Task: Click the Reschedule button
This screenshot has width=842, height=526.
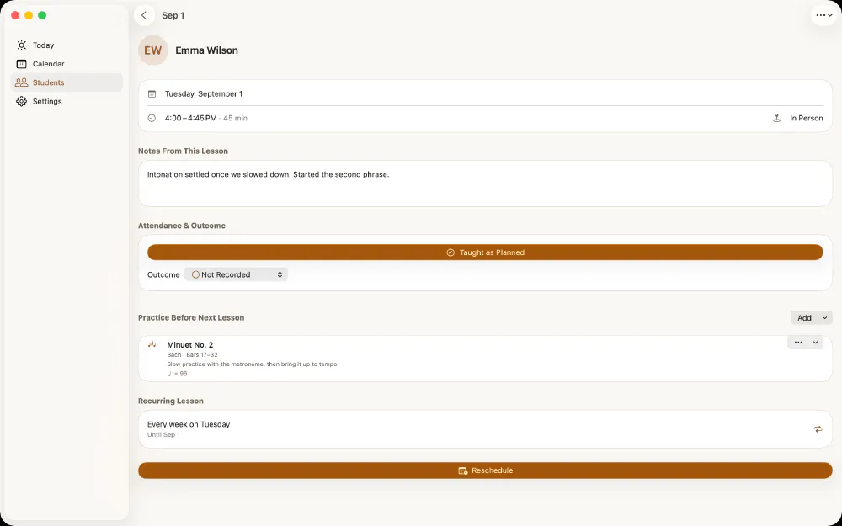Action: tap(486, 470)
